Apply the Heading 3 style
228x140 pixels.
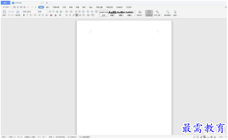click(130, 13)
